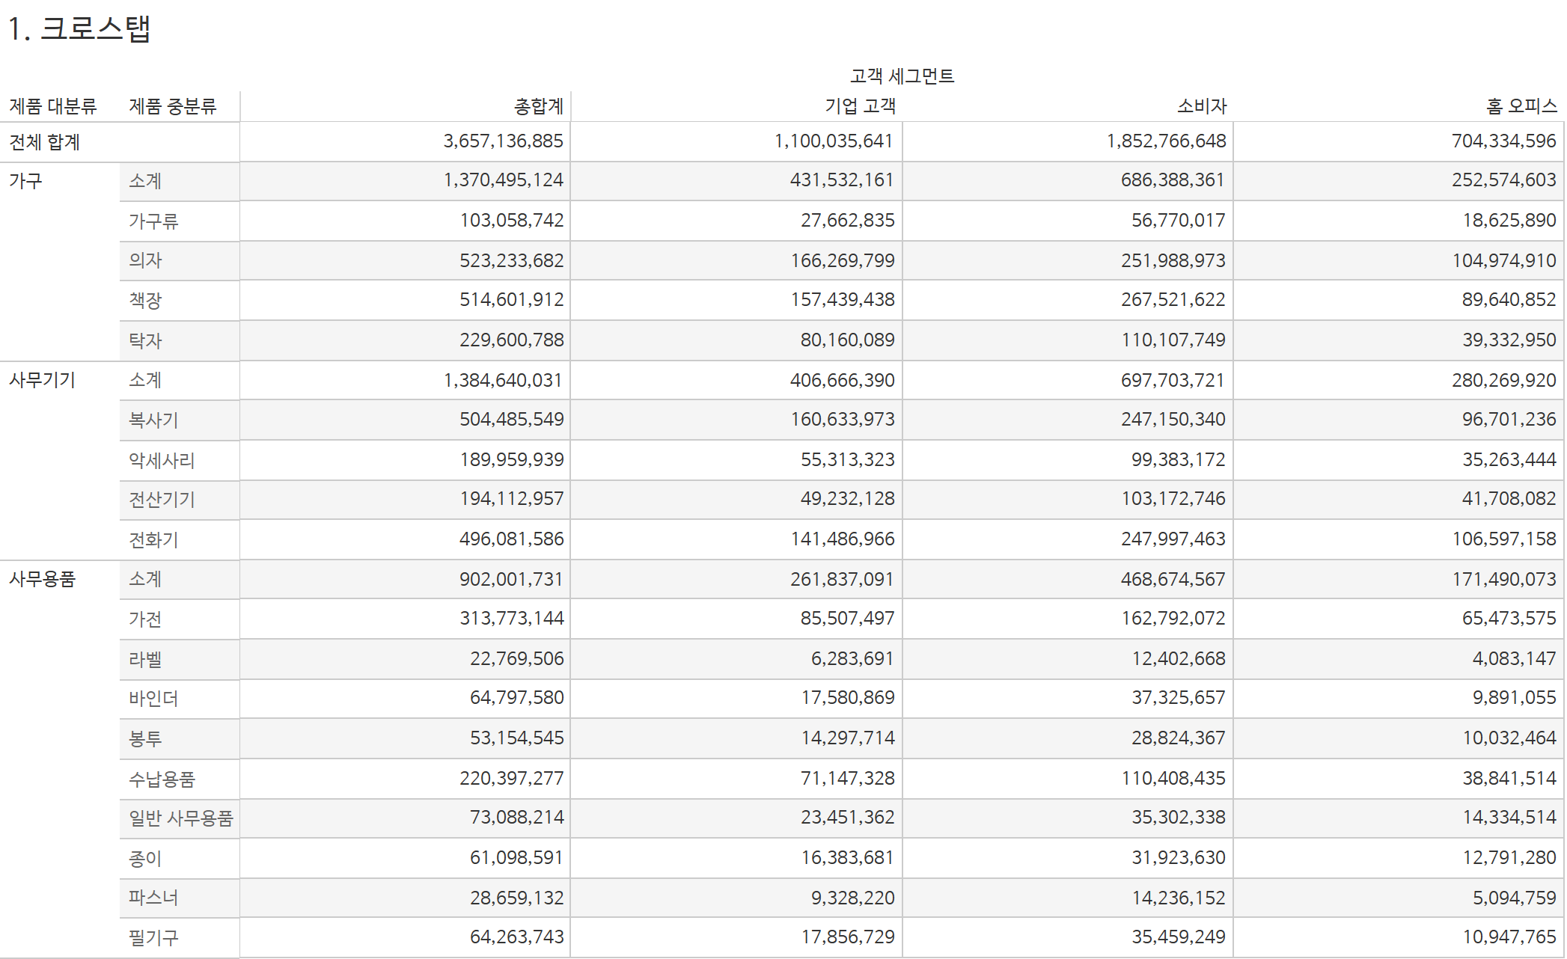The width and height of the screenshot is (1567, 959).
Task: Click the '전화기' row label
Action: tap(153, 540)
